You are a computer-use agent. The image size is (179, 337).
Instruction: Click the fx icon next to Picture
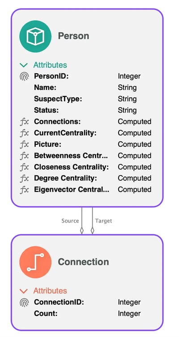(24, 144)
